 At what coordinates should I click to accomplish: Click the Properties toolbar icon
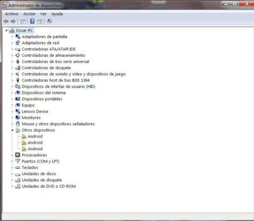click(x=39, y=21)
